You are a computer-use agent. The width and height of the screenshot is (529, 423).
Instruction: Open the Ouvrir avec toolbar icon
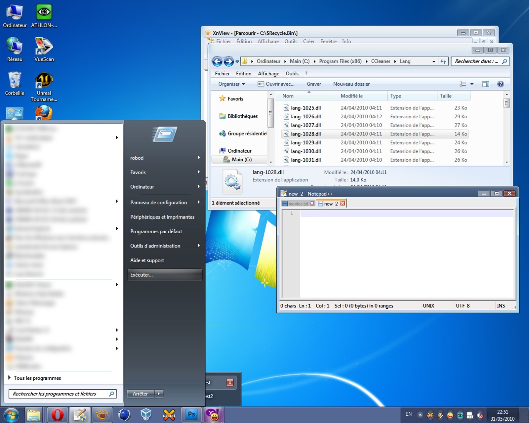click(276, 84)
